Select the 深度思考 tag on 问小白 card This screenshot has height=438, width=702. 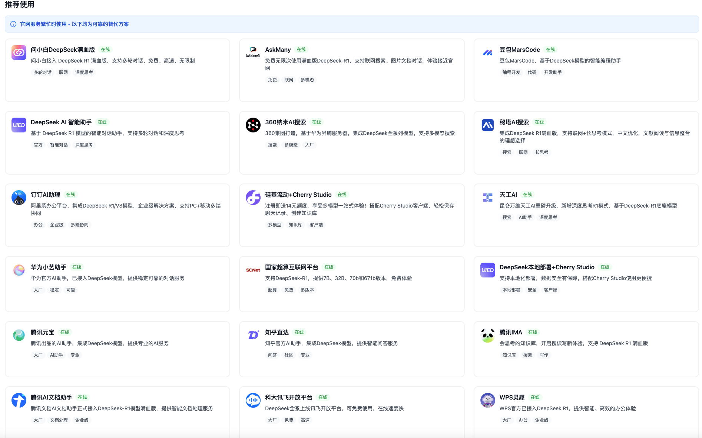coord(84,73)
